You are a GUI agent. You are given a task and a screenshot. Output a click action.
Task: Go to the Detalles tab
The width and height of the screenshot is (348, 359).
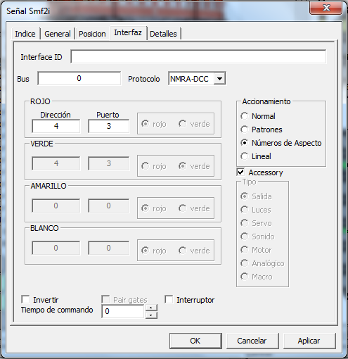163,34
